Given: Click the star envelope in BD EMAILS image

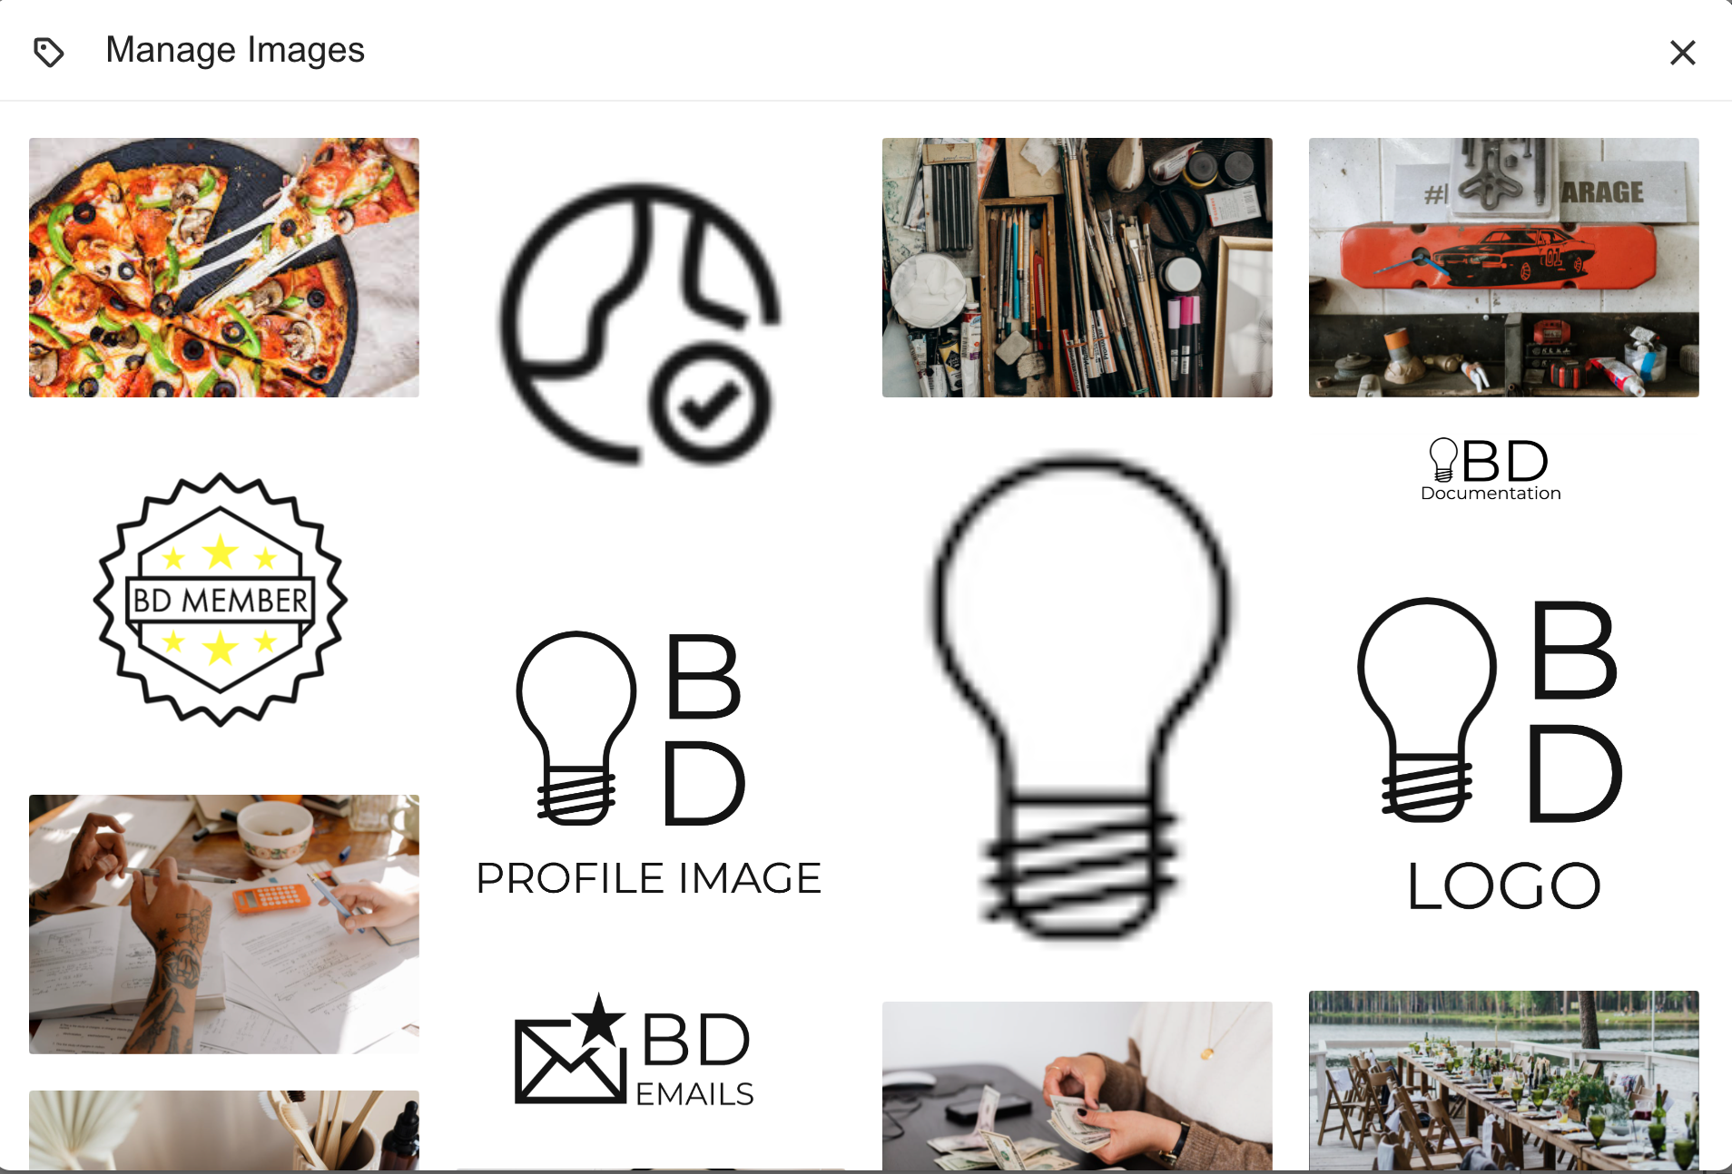Looking at the screenshot, I should pos(571,1051).
